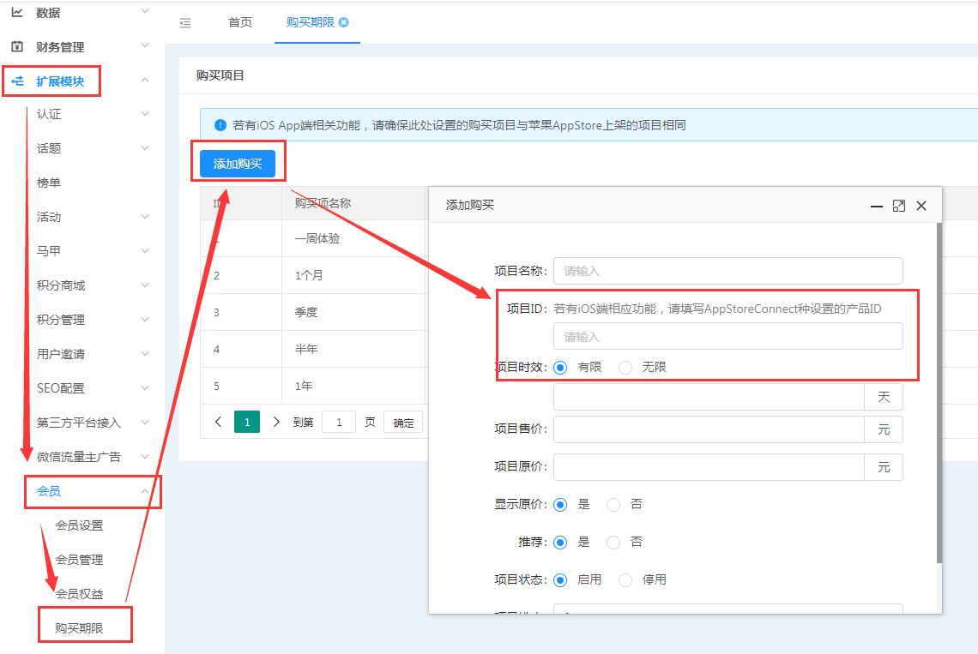Select 无限 for 项目时效
Screen dimensions: 978x654
[x=625, y=368]
